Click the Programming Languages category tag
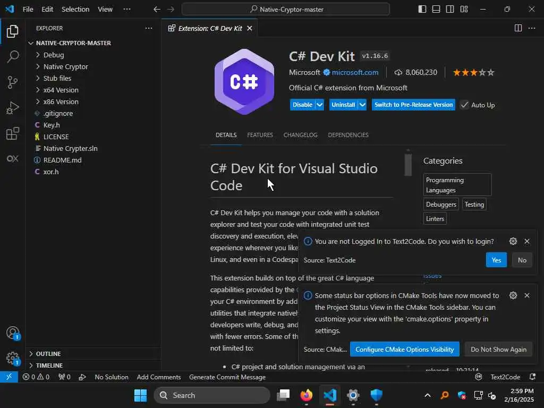 [x=457, y=185]
